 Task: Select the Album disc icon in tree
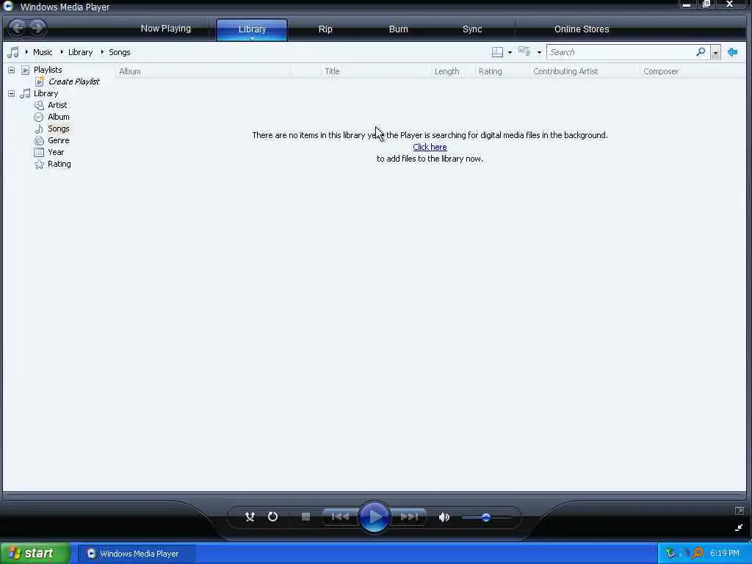pyautogui.click(x=39, y=117)
